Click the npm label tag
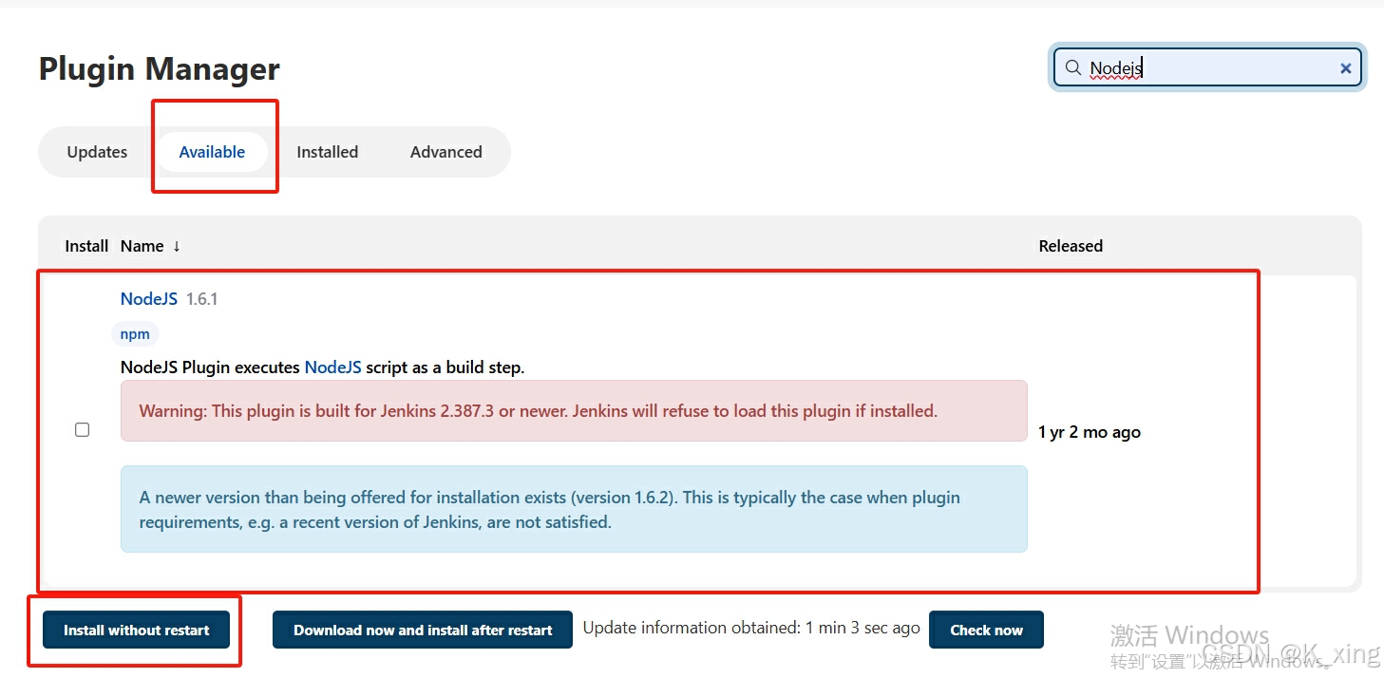The height and width of the screenshot is (678, 1384). point(135,334)
